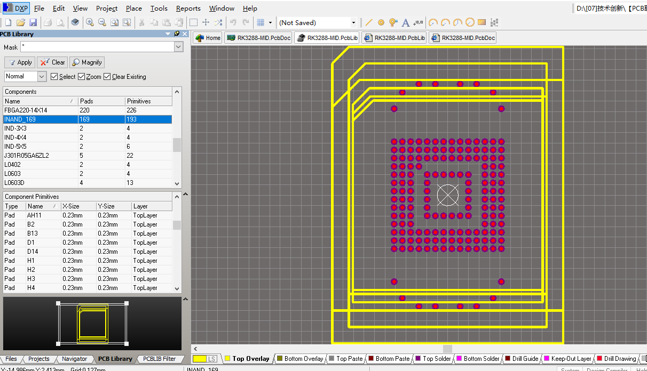Screen dimensions: 647x371
Task: Open the Tools menu
Action: point(159,8)
